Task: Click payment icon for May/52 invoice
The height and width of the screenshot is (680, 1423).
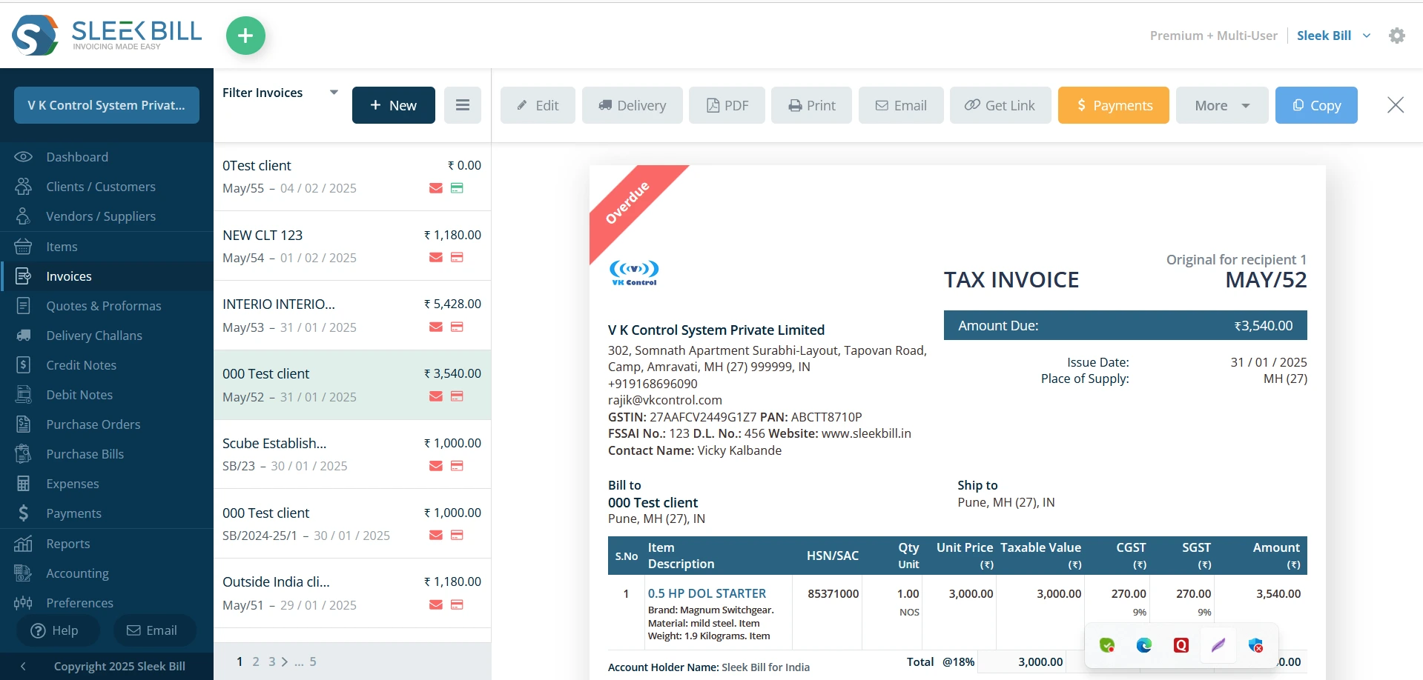Action: tap(457, 397)
